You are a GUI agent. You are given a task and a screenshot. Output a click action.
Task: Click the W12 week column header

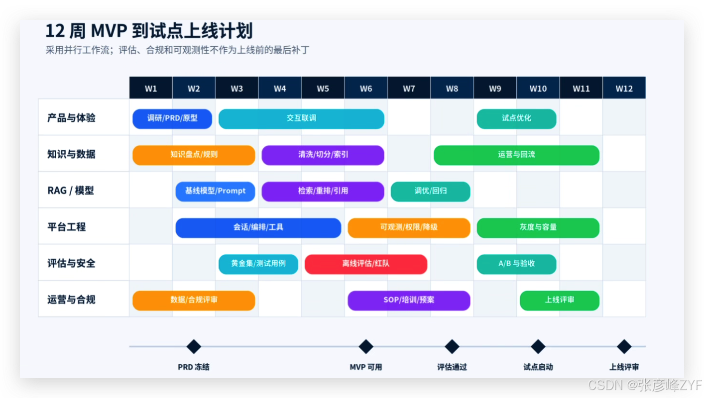(624, 88)
